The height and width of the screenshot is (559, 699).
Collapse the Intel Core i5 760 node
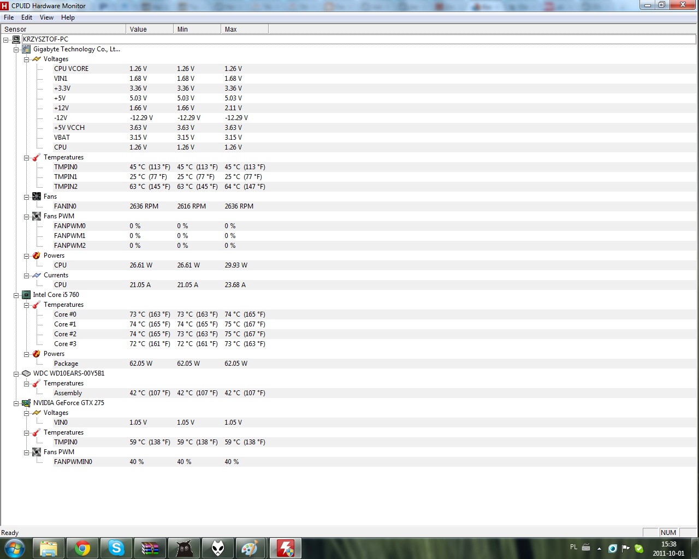coord(16,295)
